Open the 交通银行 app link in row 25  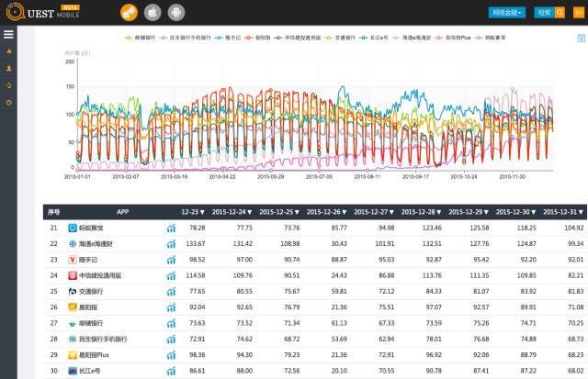pyautogui.click(x=91, y=292)
